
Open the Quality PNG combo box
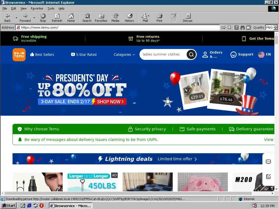pyautogui.click(x=271, y=27)
